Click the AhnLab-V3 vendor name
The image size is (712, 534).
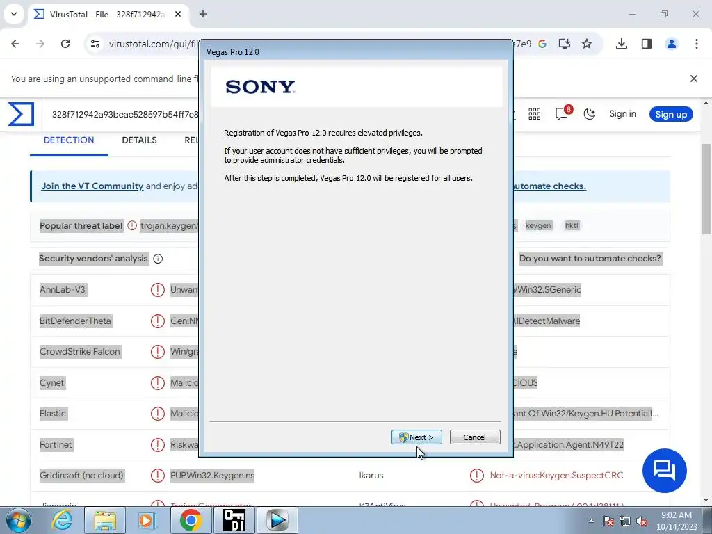[x=62, y=290]
